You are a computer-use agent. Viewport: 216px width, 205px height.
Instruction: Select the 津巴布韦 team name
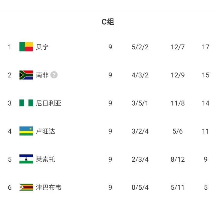coord(49,187)
